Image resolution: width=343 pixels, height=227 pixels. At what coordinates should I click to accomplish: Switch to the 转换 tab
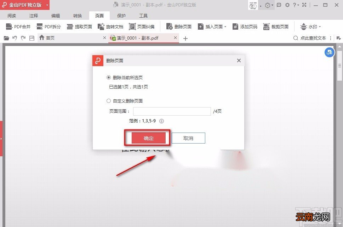pos(78,16)
